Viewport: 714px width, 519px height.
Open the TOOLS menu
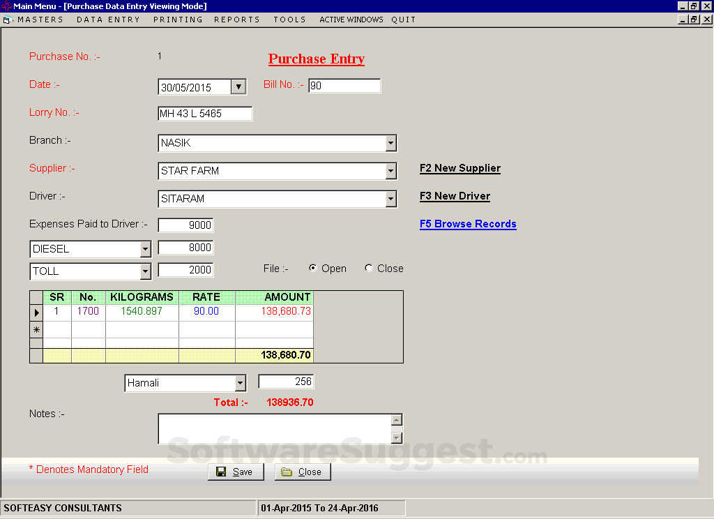click(289, 20)
